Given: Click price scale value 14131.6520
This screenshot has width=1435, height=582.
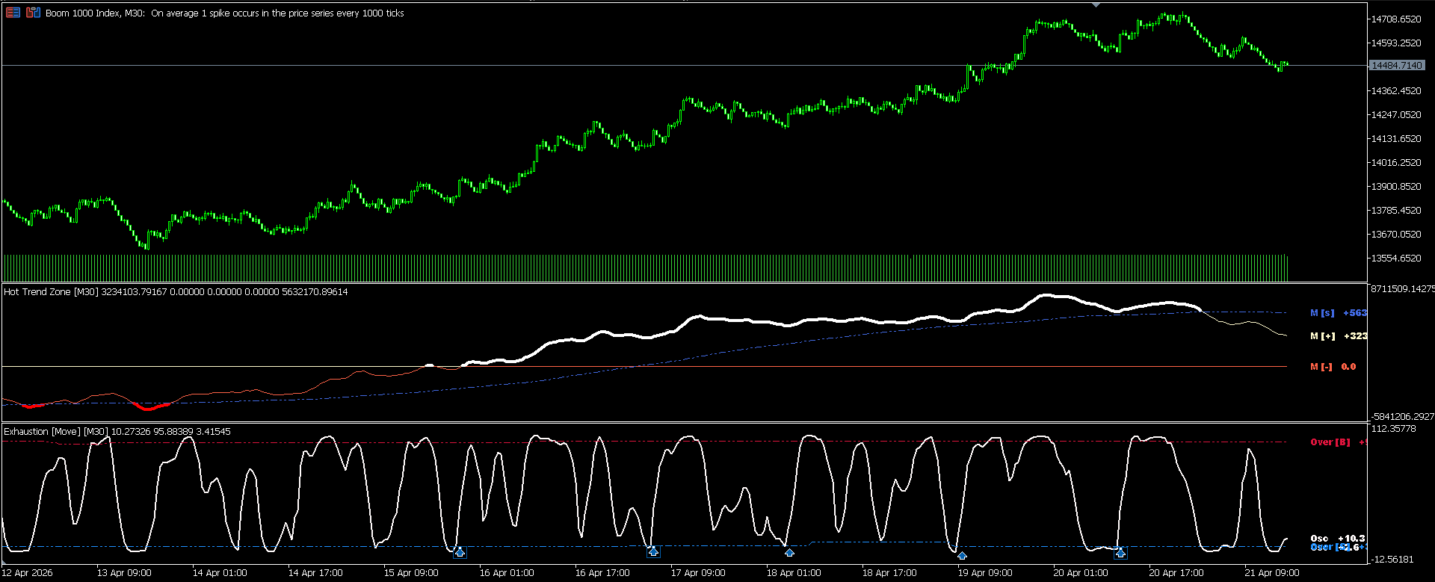Looking at the screenshot, I should [x=1396, y=139].
